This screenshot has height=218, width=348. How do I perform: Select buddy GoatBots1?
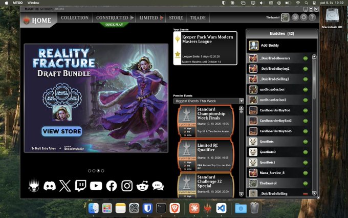click(x=279, y=163)
